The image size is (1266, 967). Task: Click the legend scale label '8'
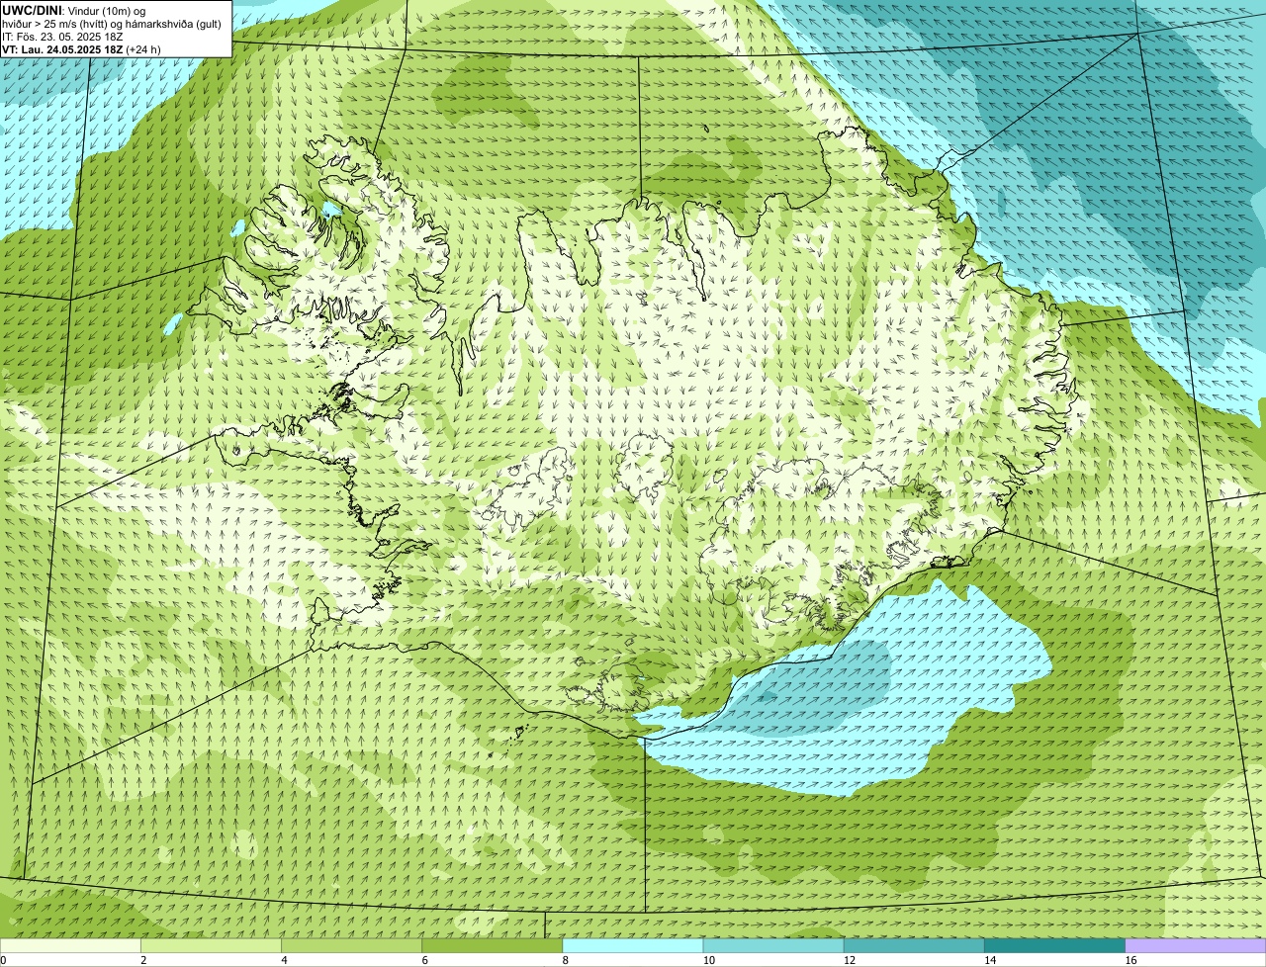click(565, 960)
